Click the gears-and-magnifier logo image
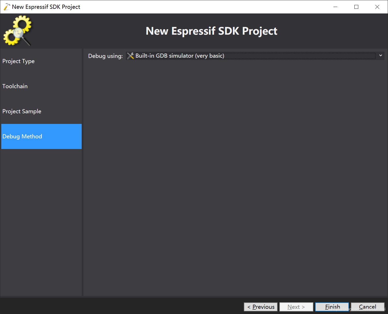The image size is (388, 314). pyautogui.click(x=18, y=31)
